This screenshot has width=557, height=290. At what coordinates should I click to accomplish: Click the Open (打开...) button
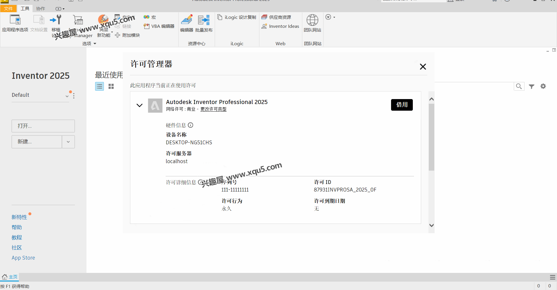click(43, 126)
